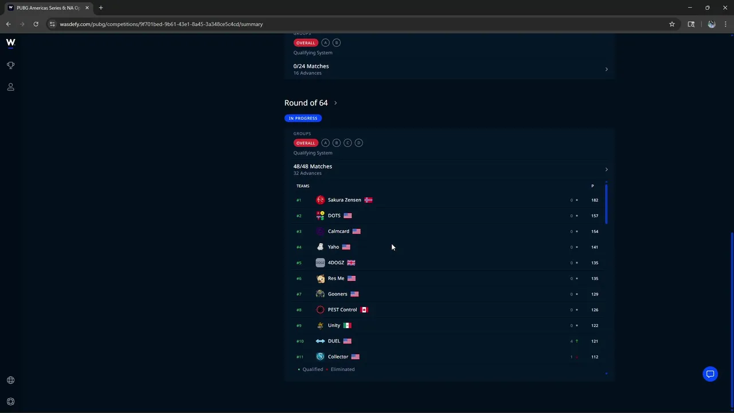Click the Collector team logo

click(x=320, y=357)
